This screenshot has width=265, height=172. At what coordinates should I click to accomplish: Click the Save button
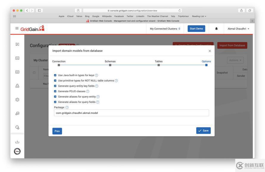pyautogui.click(x=203, y=131)
